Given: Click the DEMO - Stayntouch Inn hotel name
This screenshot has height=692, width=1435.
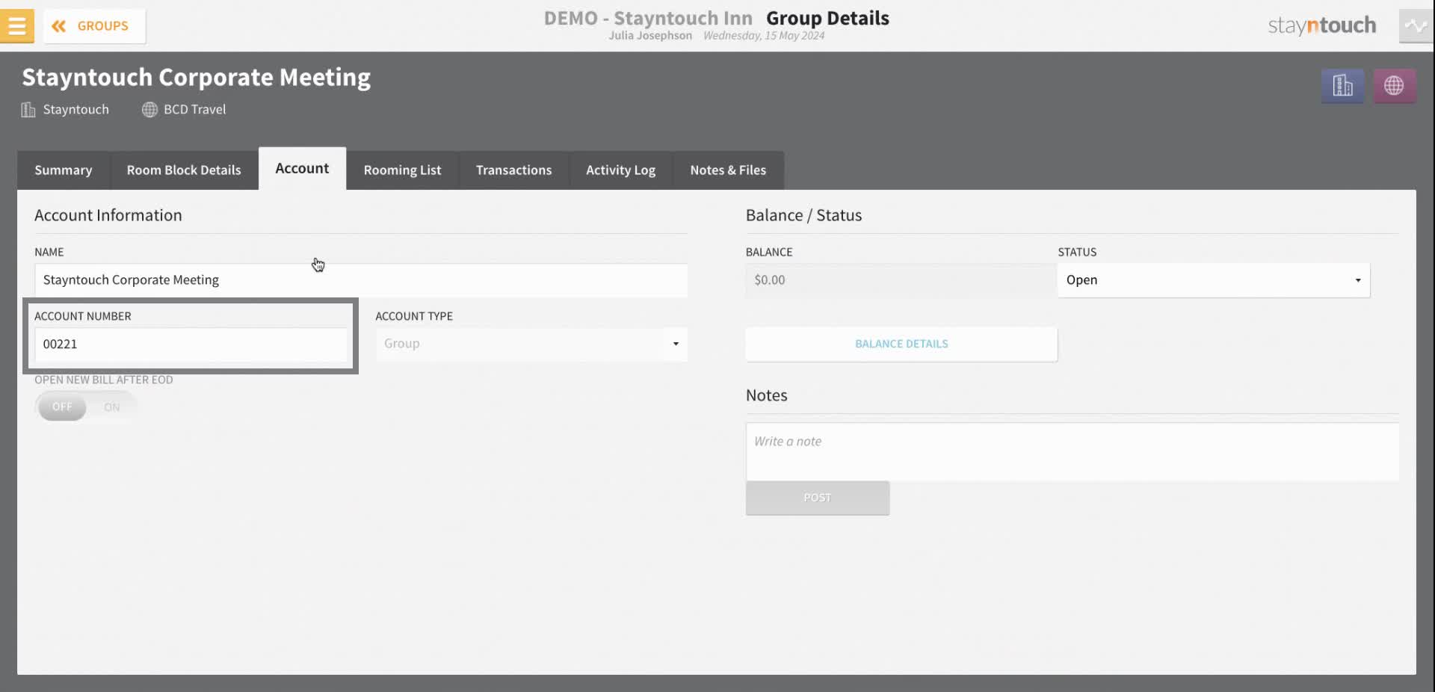Looking at the screenshot, I should (x=648, y=18).
